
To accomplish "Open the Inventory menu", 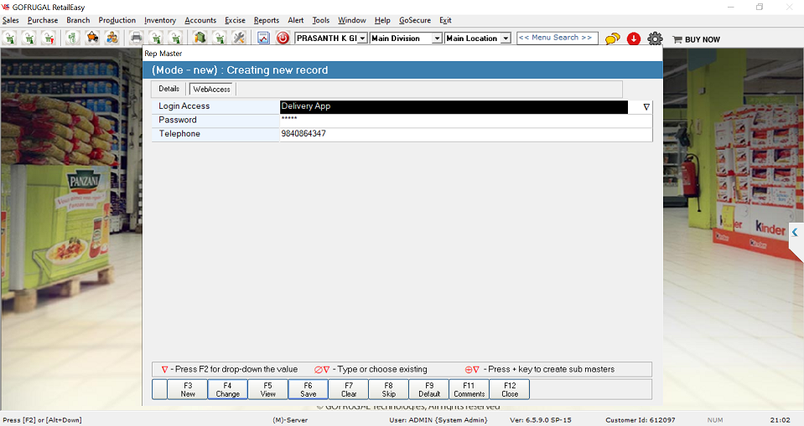I will tap(159, 20).
